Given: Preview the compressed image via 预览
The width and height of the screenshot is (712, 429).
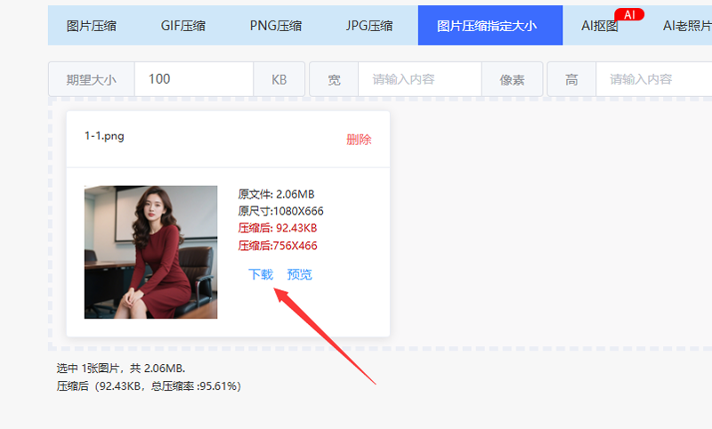Looking at the screenshot, I should 300,274.
